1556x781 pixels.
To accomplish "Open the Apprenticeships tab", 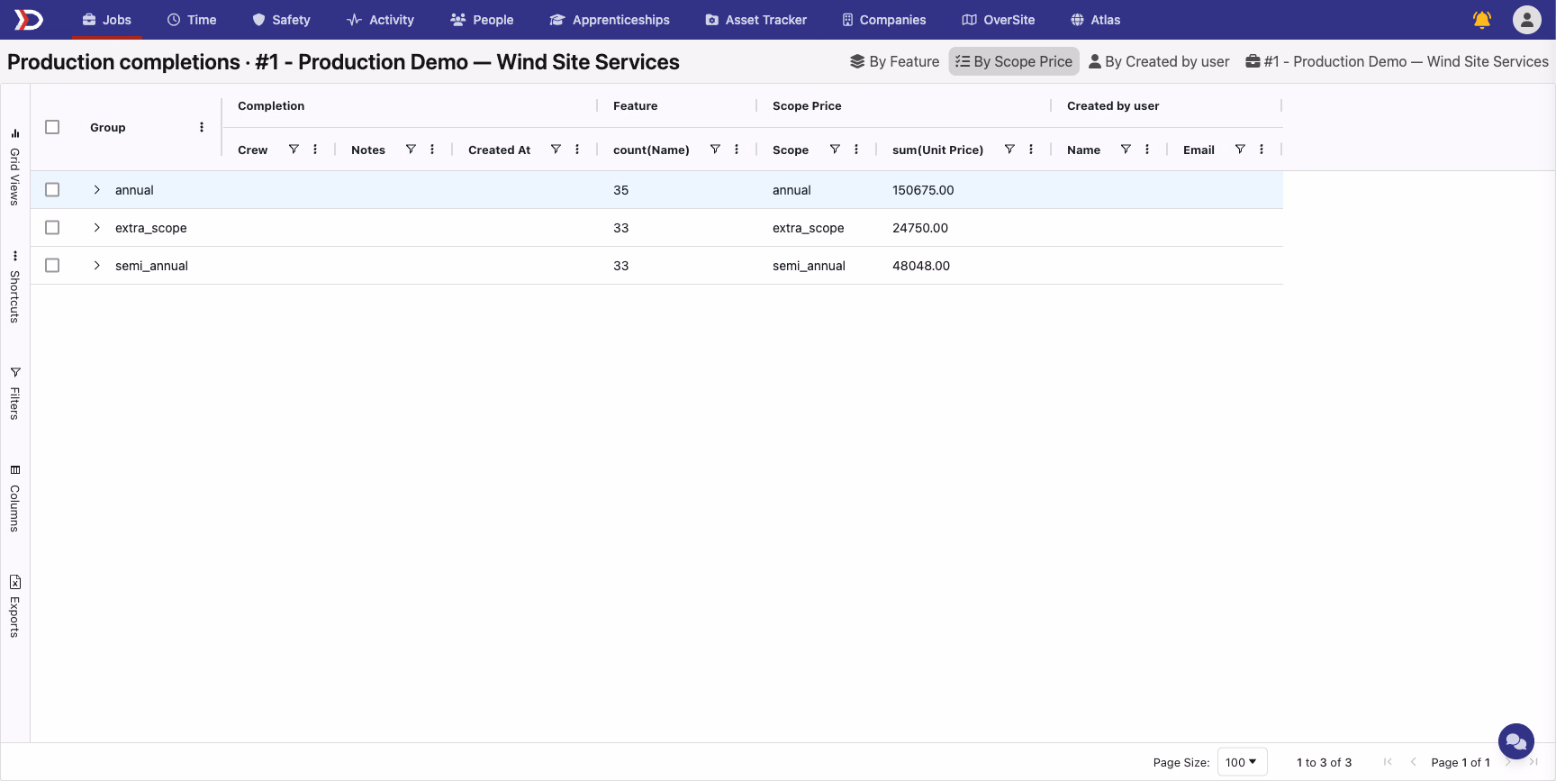I will [x=610, y=20].
